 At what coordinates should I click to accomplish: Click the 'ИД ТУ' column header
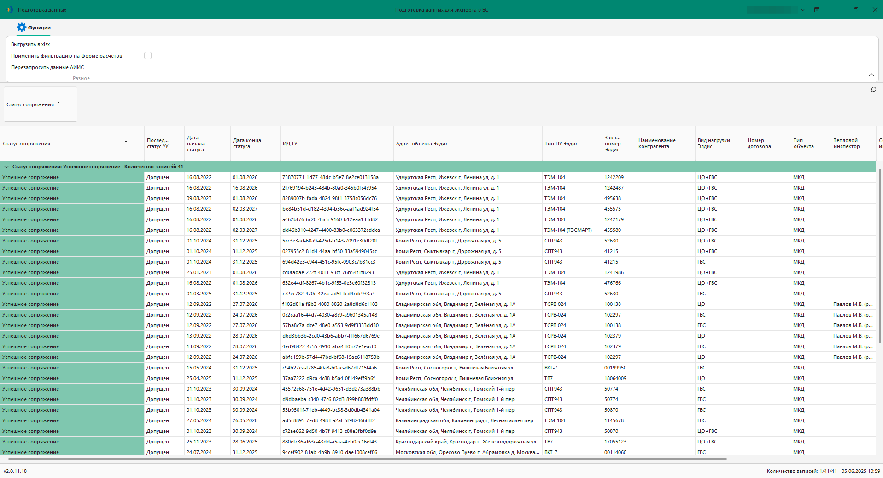click(290, 144)
